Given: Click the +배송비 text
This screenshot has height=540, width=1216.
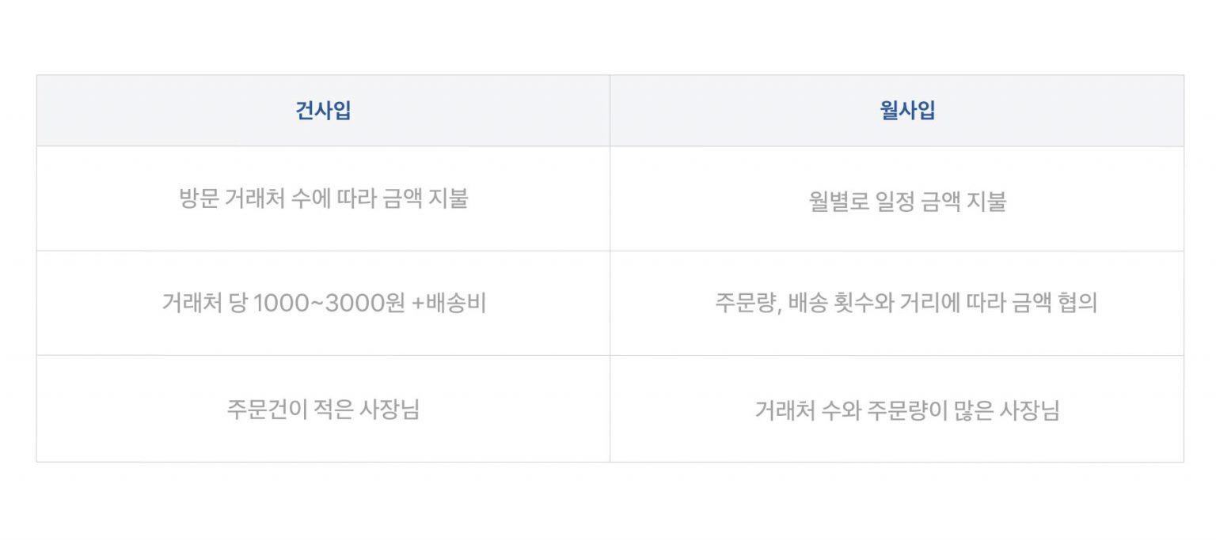Looking at the screenshot, I should click(x=450, y=304).
